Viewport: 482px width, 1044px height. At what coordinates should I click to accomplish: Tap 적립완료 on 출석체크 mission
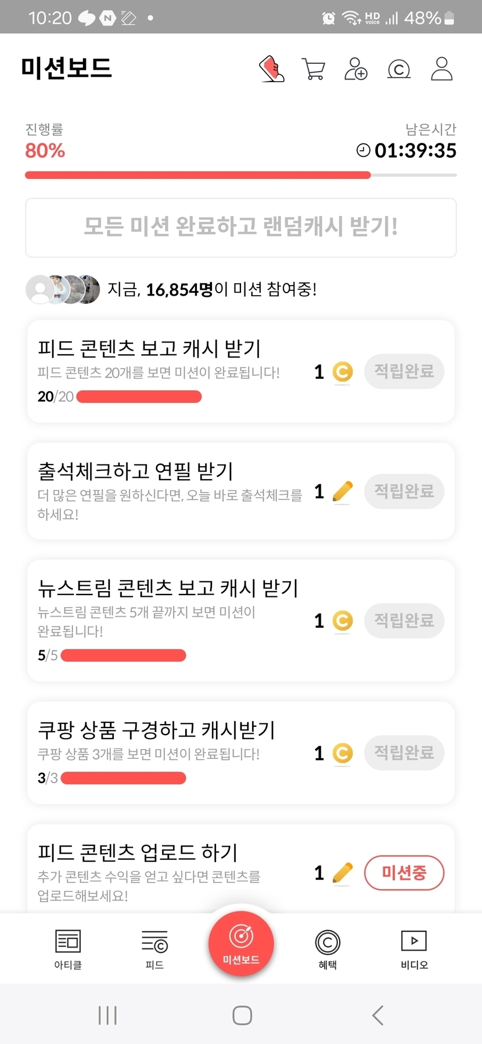click(x=404, y=492)
